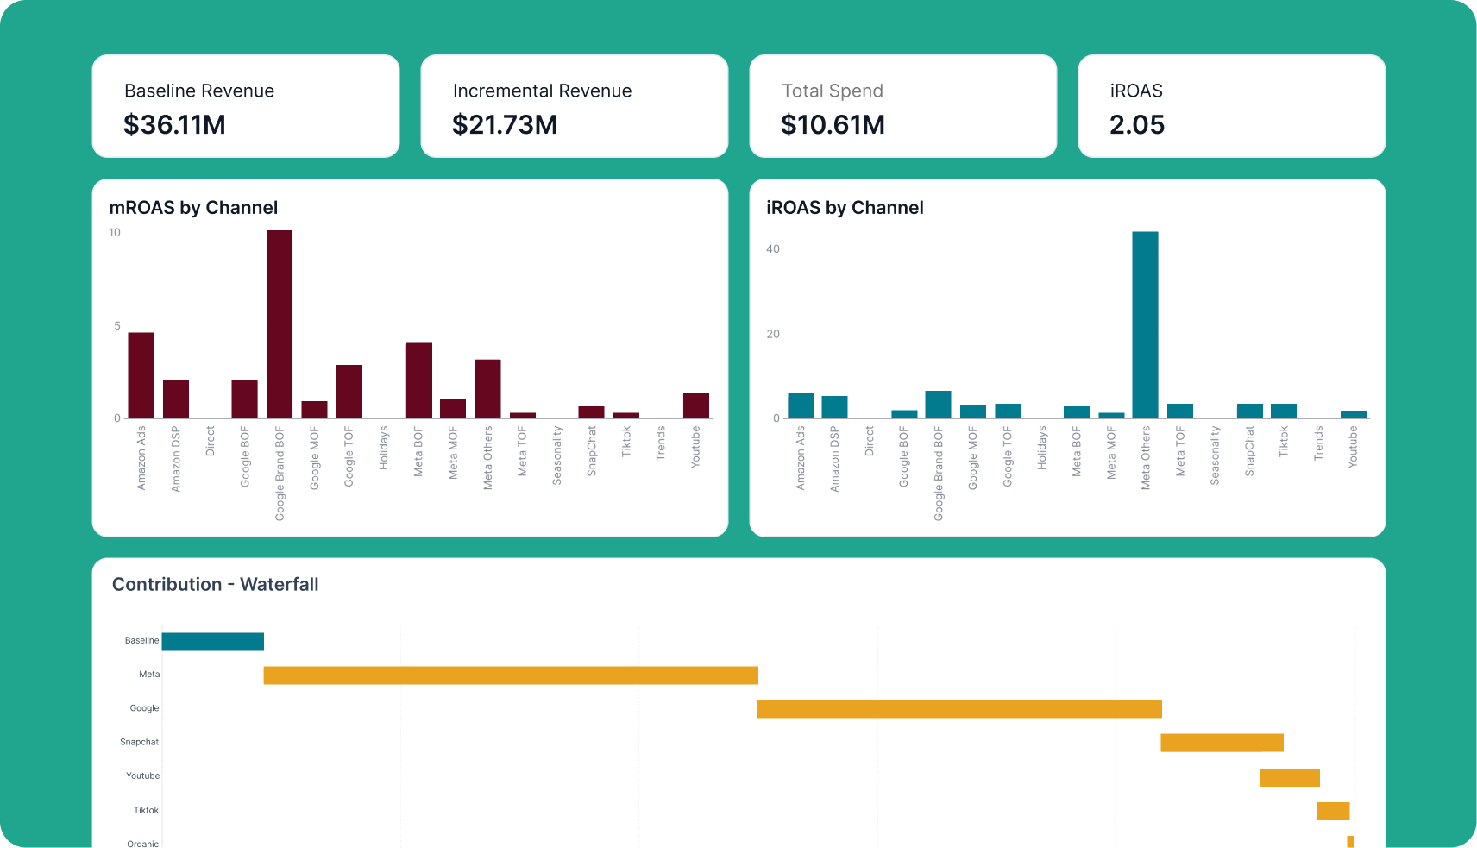Select the Tiktok bar in the waterfall
1477x848 pixels.
coord(1333,811)
